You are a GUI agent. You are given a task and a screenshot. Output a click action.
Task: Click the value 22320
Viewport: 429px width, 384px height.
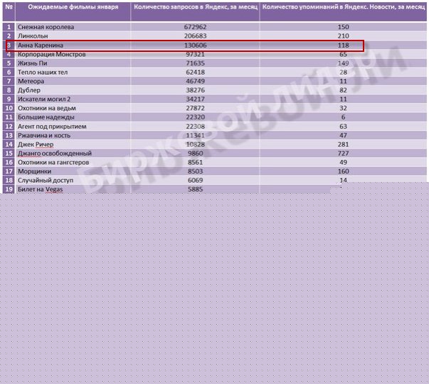click(195, 117)
